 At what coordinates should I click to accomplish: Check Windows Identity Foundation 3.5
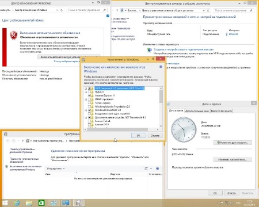[89, 106]
